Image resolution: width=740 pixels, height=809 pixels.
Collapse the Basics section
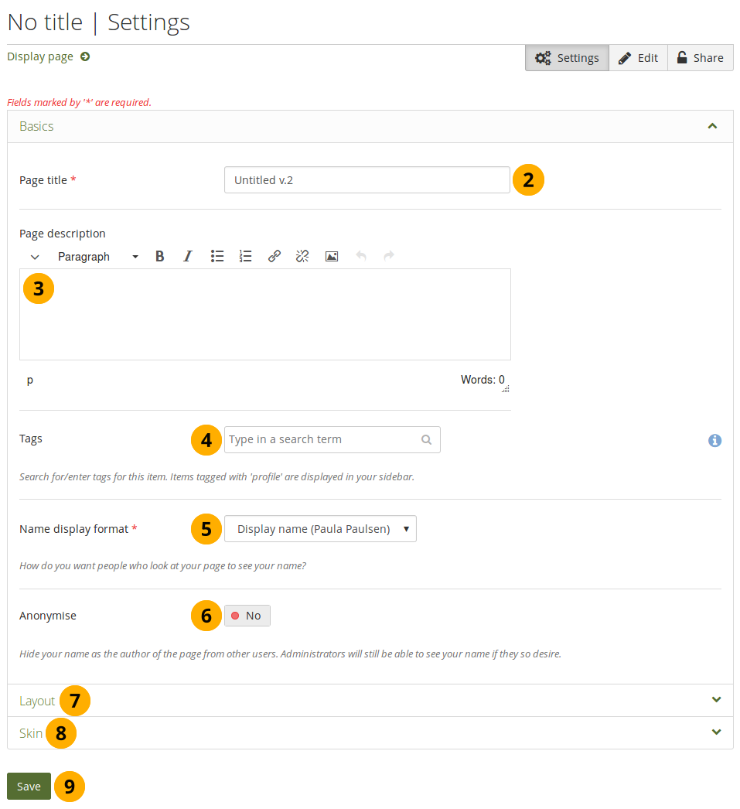click(712, 126)
